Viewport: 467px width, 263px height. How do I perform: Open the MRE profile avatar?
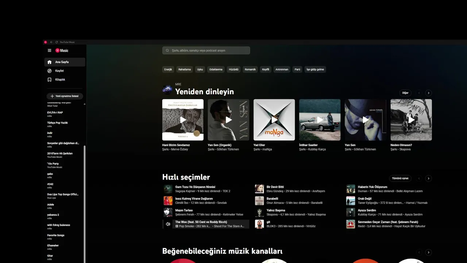click(x=167, y=89)
